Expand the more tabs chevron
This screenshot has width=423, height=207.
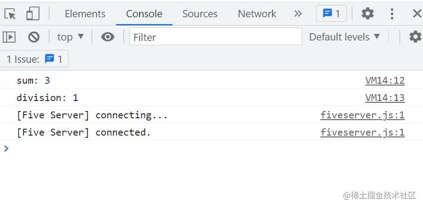[x=298, y=14]
